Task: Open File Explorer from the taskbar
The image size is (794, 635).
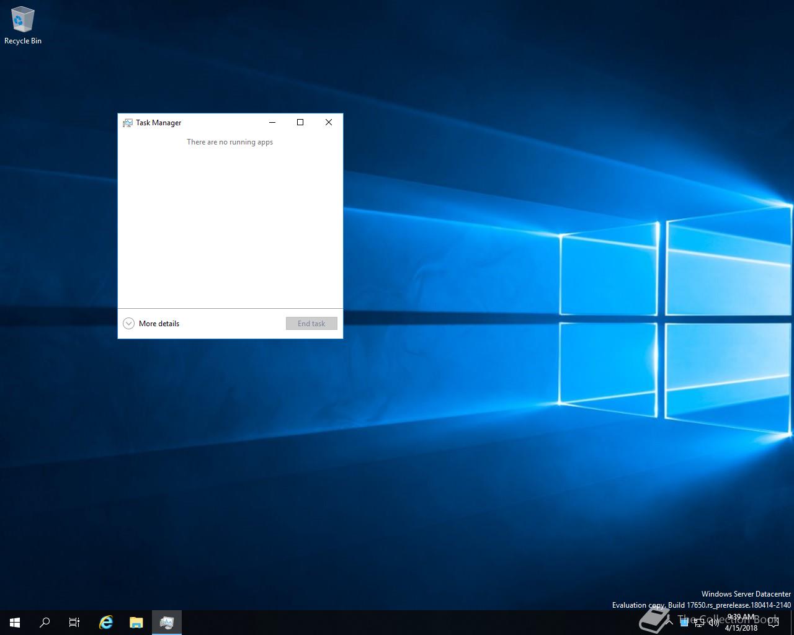Action: (x=136, y=623)
